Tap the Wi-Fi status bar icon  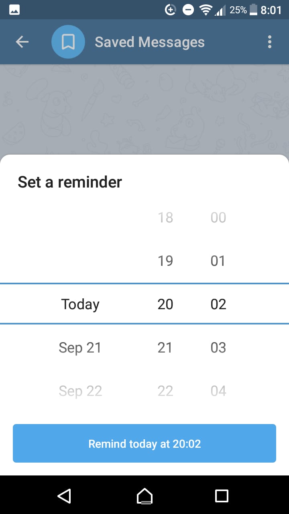click(206, 10)
